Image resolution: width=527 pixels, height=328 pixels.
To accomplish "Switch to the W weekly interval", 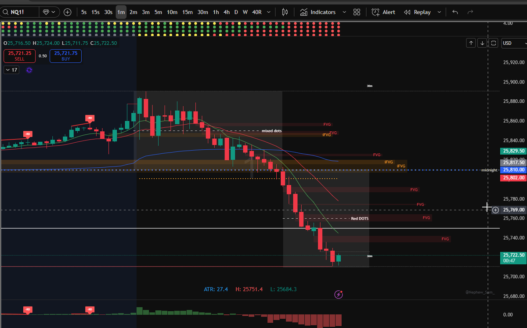I will pos(245,12).
